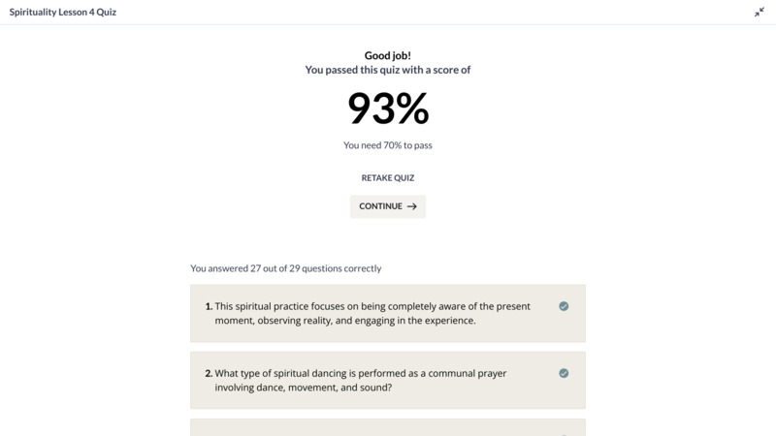Exit fullscreen using the collapse arrows icon
776x436 pixels.
tap(760, 13)
